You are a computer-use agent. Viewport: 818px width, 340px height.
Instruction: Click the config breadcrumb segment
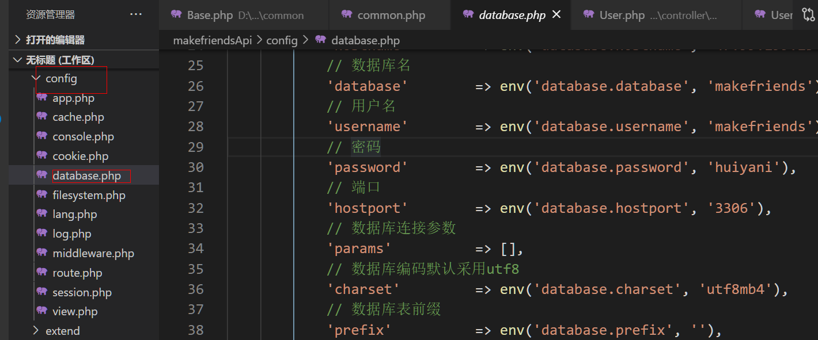pyautogui.click(x=282, y=40)
